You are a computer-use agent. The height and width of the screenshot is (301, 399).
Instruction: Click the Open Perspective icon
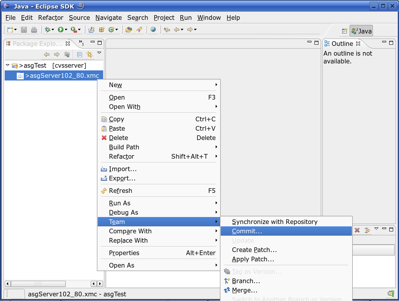point(345,31)
